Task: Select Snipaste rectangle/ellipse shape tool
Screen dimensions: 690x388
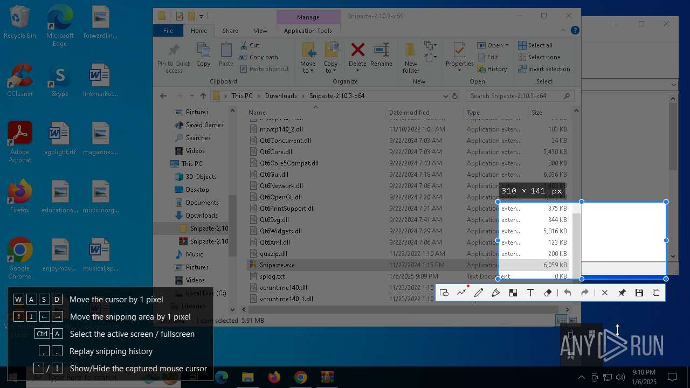Action: click(x=444, y=293)
